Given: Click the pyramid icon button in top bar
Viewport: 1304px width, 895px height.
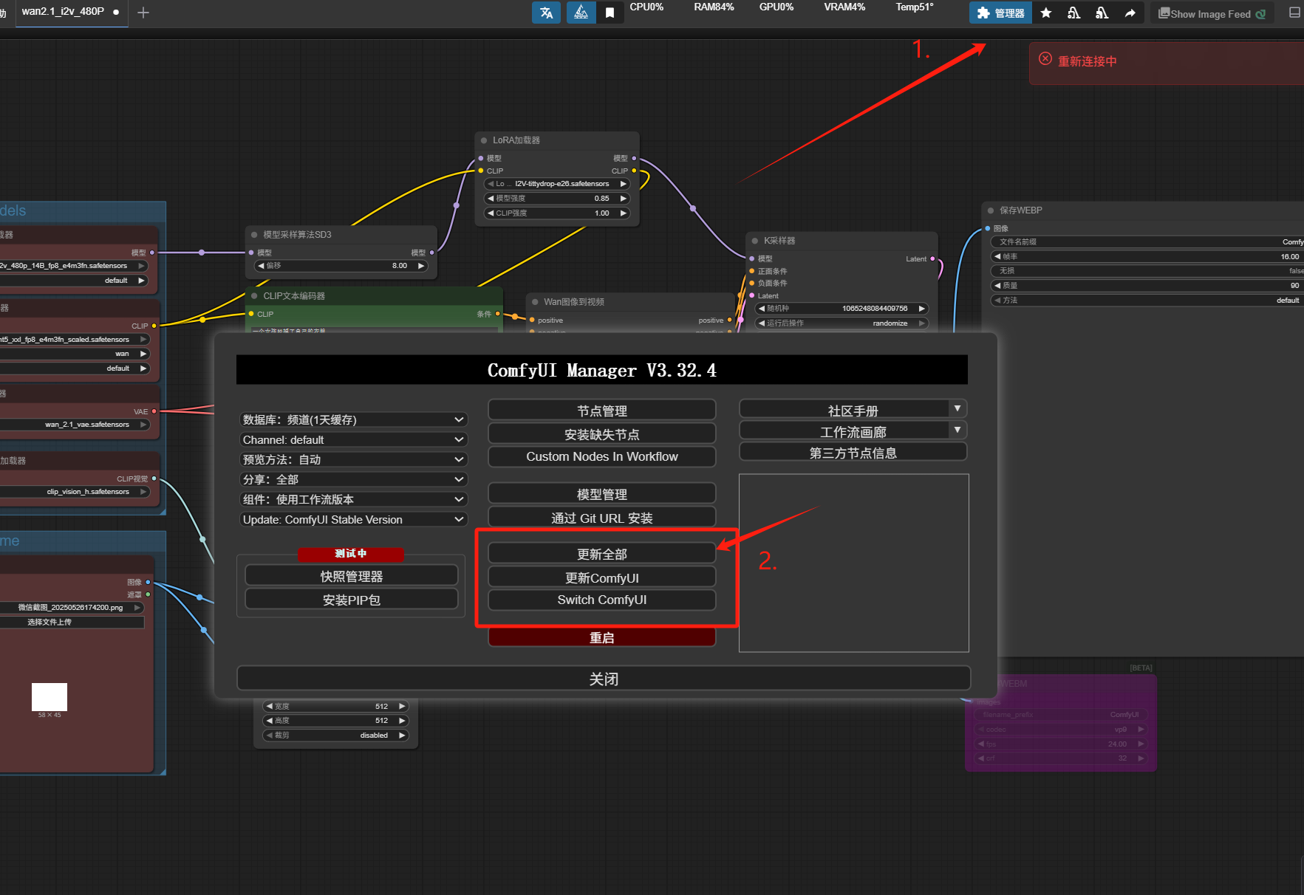Looking at the screenshot, I should click(581, 13).
